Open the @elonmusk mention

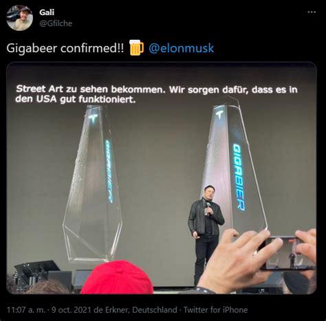click(182, 48)
